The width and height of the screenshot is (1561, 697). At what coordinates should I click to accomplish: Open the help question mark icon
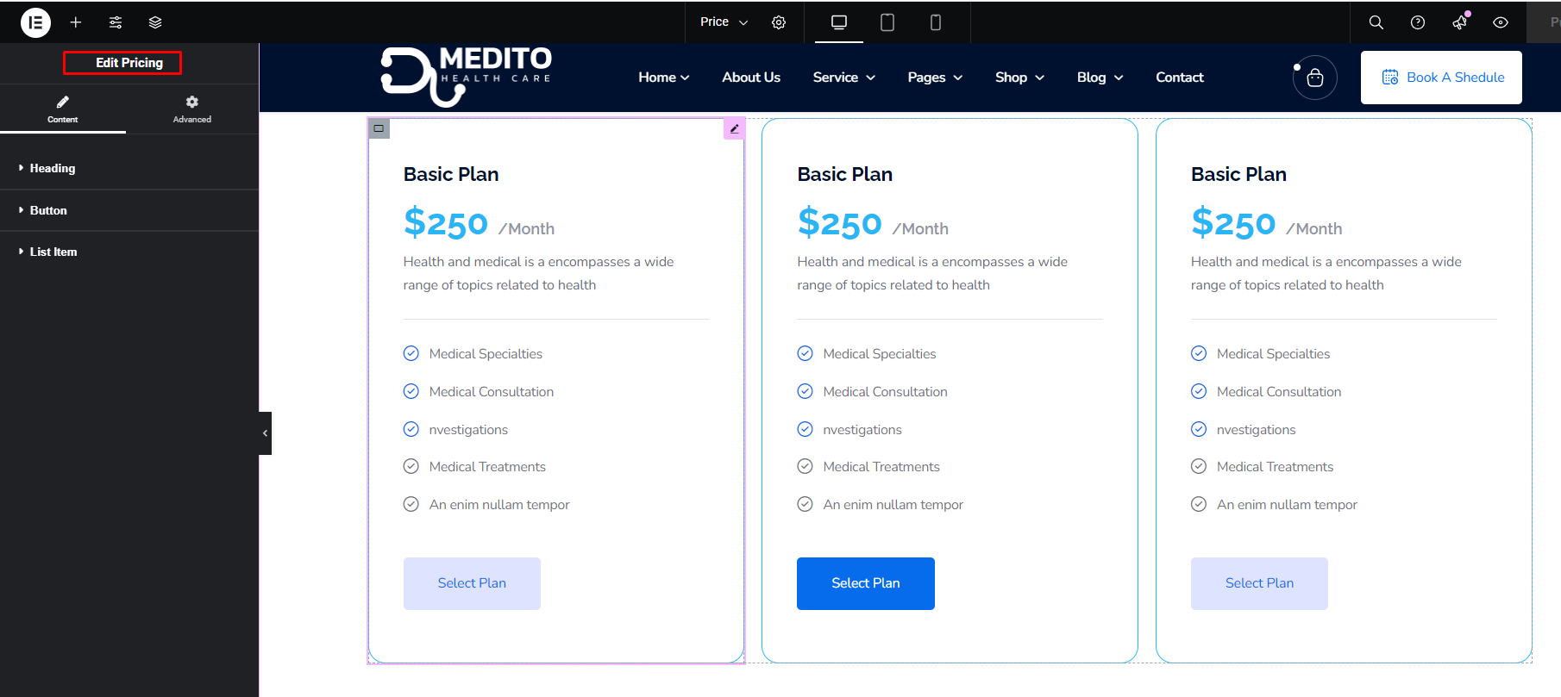1418,22
